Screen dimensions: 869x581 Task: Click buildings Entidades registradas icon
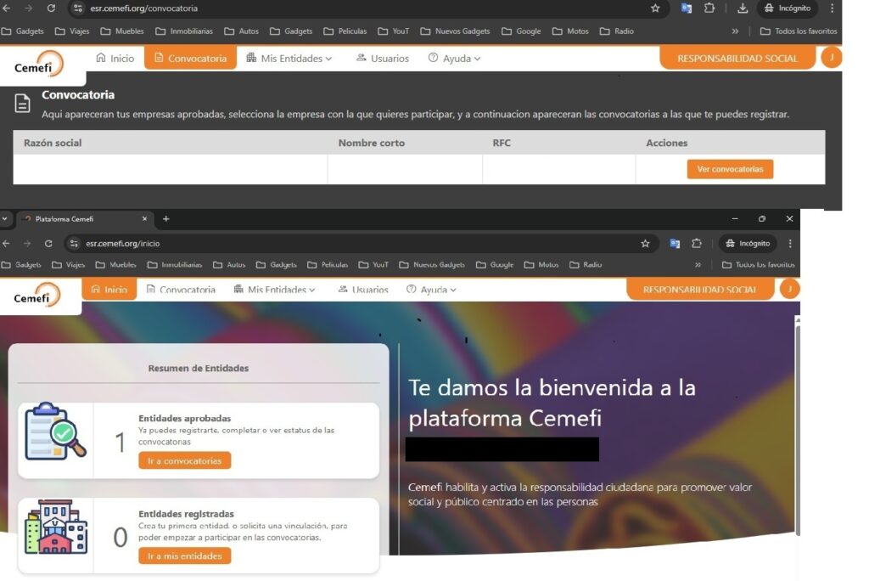pos(55,527)
